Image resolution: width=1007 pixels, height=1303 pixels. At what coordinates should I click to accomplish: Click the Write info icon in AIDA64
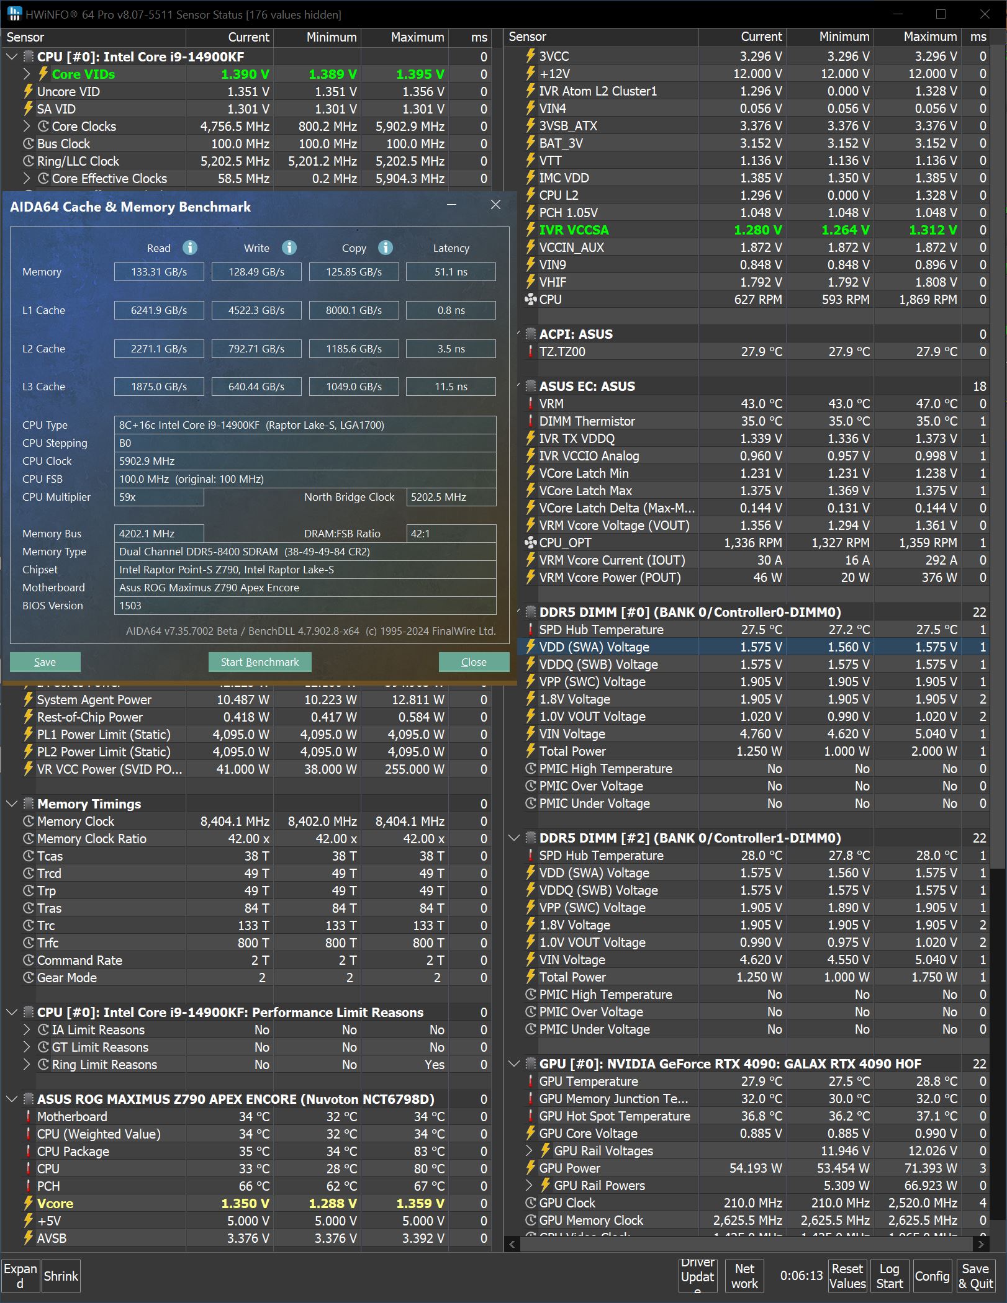289,248
